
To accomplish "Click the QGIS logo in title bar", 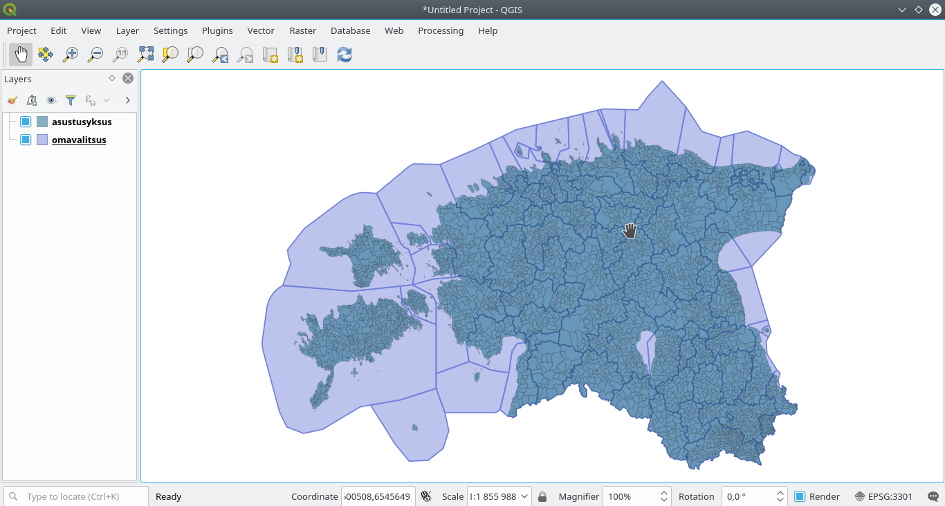I will (10, 10).
